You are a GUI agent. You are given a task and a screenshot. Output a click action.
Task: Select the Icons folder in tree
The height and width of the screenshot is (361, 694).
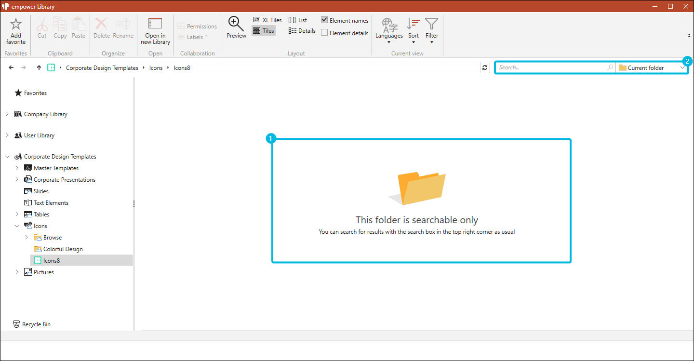(x=40, y=226)
